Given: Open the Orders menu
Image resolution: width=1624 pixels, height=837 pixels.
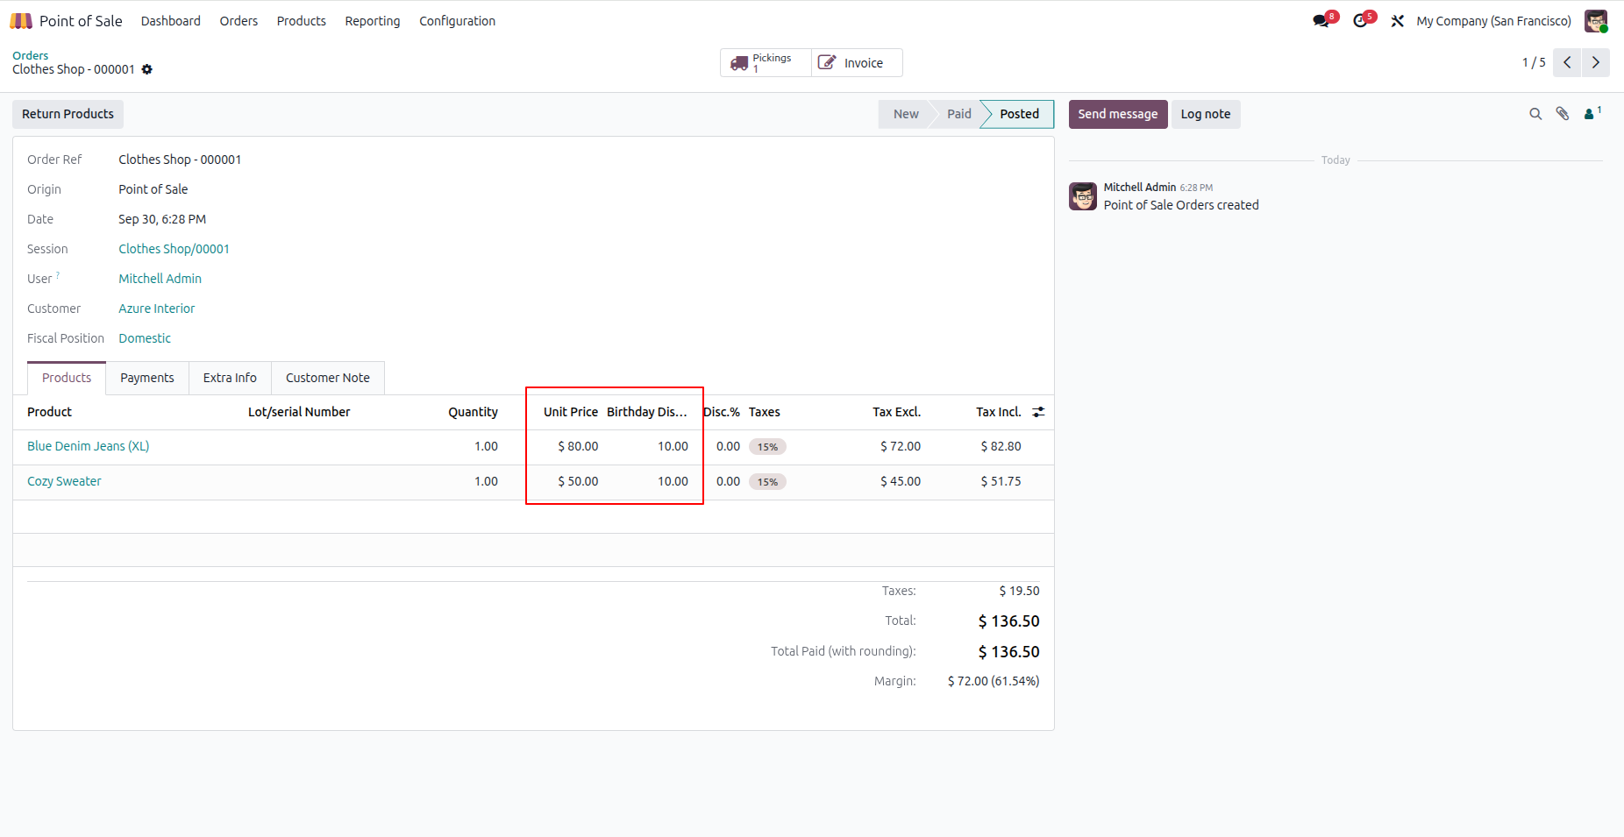Looking at the screenshot, I should (x=239, y=21).
